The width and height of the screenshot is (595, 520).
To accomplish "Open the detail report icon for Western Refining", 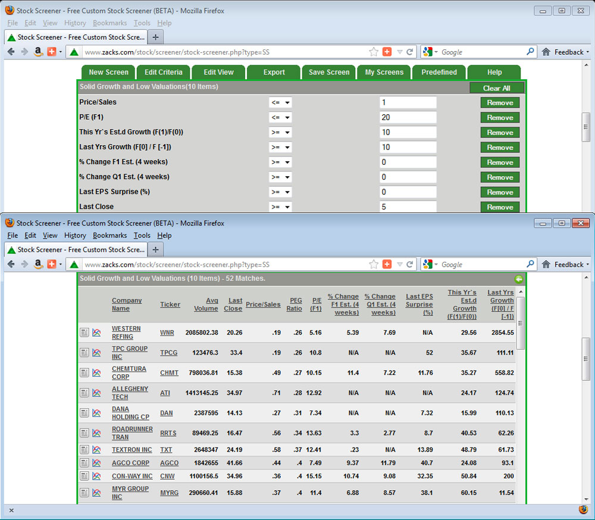I will coord(84,333).
